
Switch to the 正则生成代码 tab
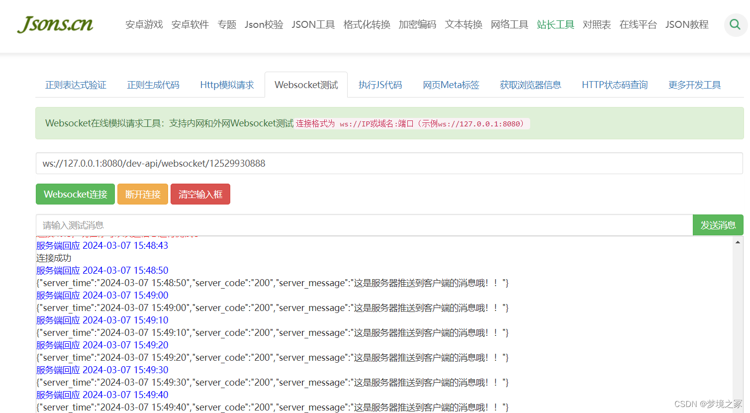[x=153, y=85]
